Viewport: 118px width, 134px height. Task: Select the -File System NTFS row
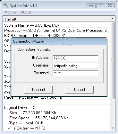pos(56,128)
